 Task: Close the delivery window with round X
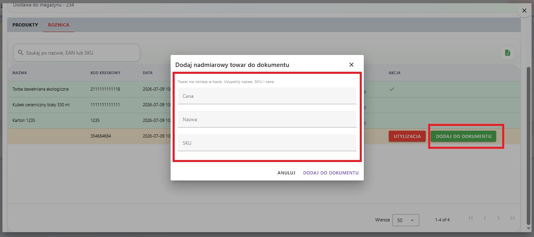524,11
